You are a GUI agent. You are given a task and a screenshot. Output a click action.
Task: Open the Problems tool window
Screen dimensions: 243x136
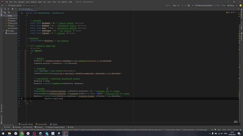17,127
